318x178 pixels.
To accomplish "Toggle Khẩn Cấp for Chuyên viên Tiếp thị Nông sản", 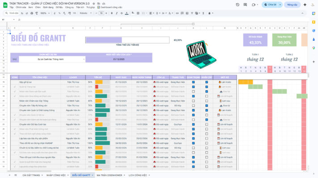I will click(207, 105).
